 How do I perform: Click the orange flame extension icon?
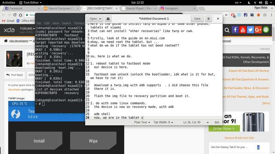tap(258, 15)
